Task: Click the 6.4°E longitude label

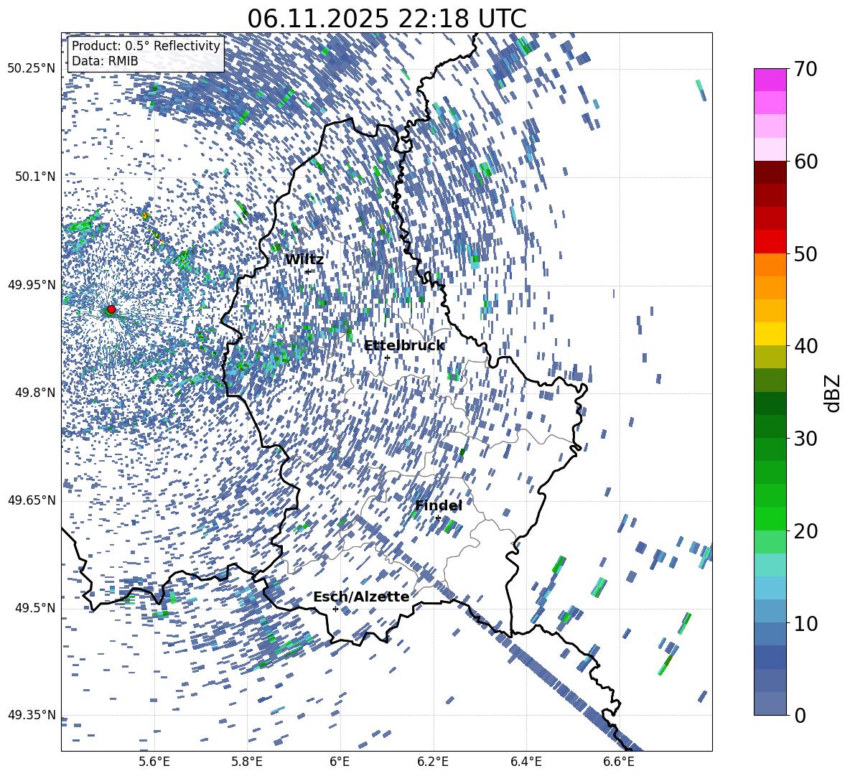Action: [526, 762]
